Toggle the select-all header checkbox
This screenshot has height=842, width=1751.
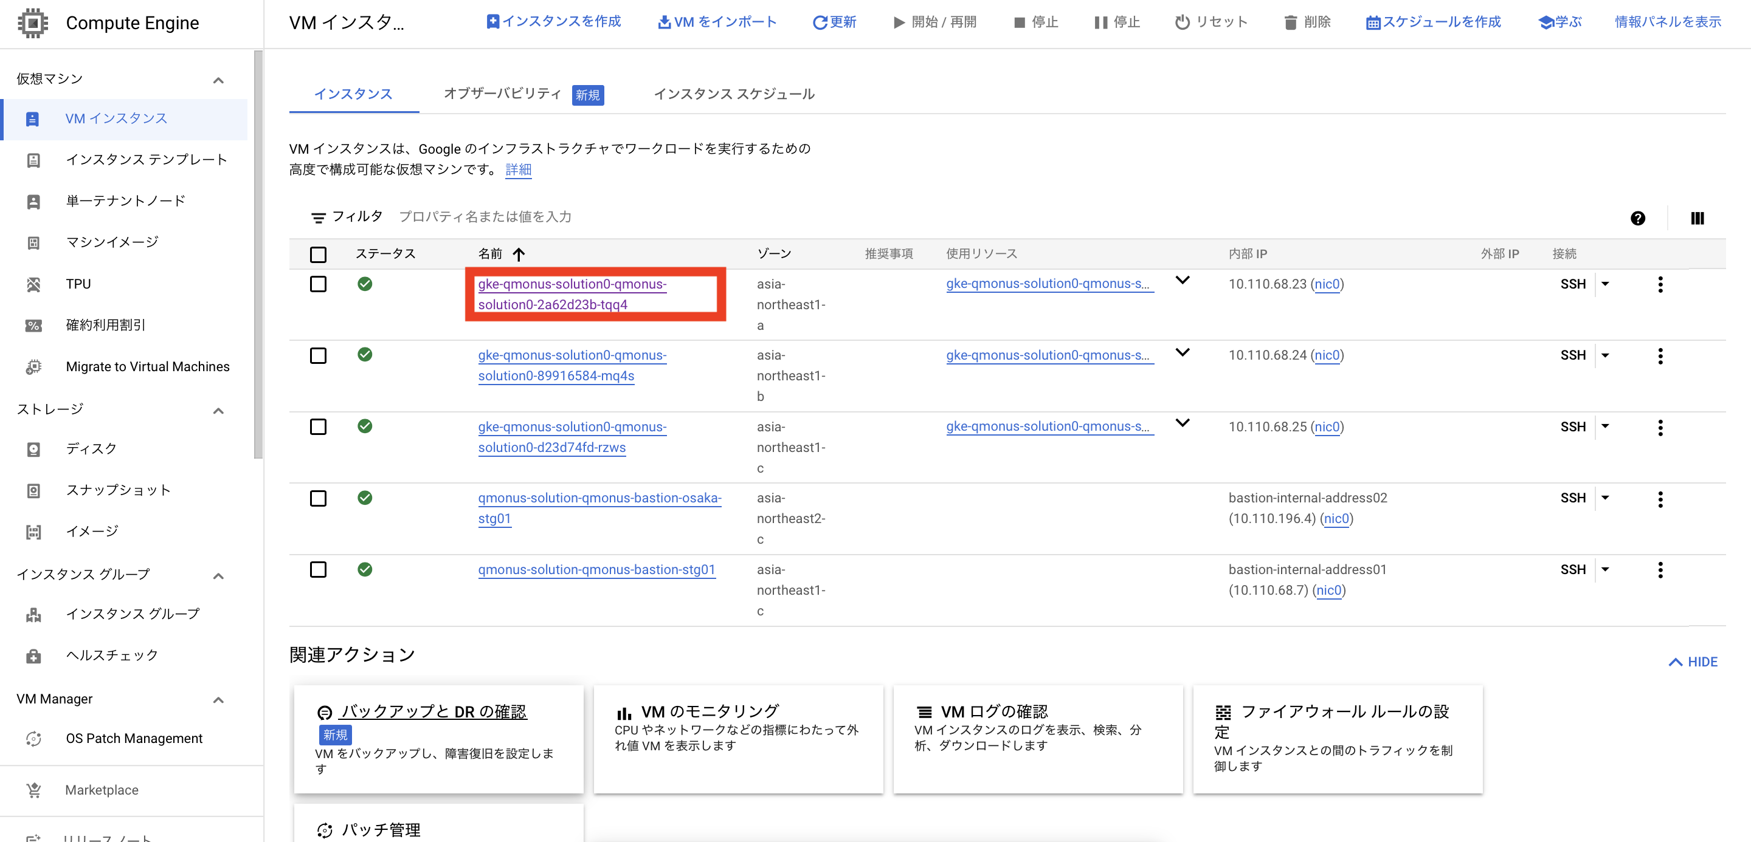tap(318, 254)
